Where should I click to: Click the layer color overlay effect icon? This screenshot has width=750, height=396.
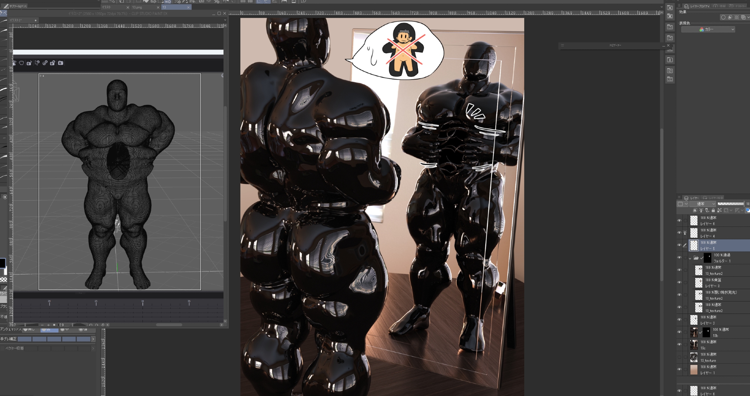click(743, 17)
